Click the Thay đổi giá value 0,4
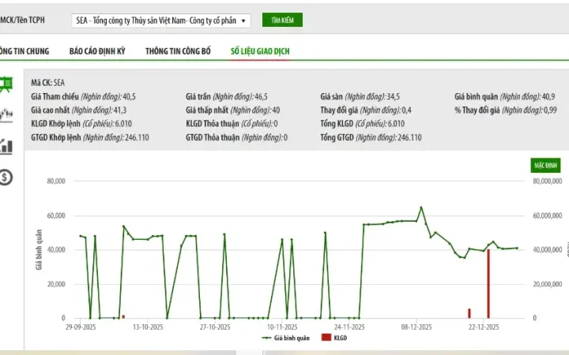 click(x=406, y=110)
